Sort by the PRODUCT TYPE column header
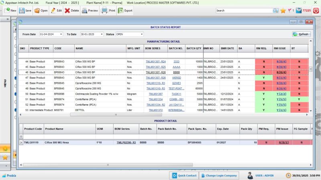 [40, 48]
